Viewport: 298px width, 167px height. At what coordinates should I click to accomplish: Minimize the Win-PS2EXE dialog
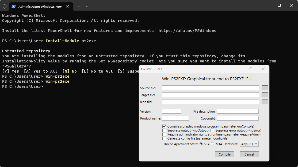coord(239,69)
